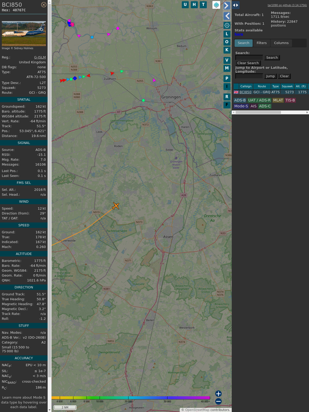The width and height of the screenshot is (309, 412).
Task: Open the settings gear on map
Action: (x=227, y=25)
